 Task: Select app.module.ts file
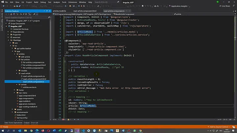pos(25,101)
